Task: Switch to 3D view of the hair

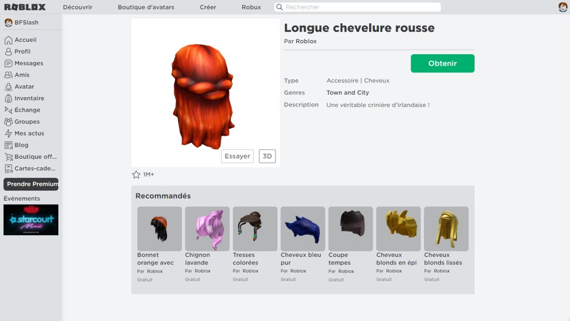Action: click(267, 156)
